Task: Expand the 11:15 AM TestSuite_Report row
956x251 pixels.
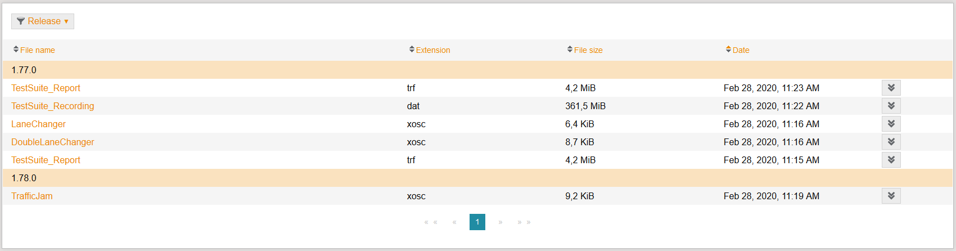Action: coord(891,160)
